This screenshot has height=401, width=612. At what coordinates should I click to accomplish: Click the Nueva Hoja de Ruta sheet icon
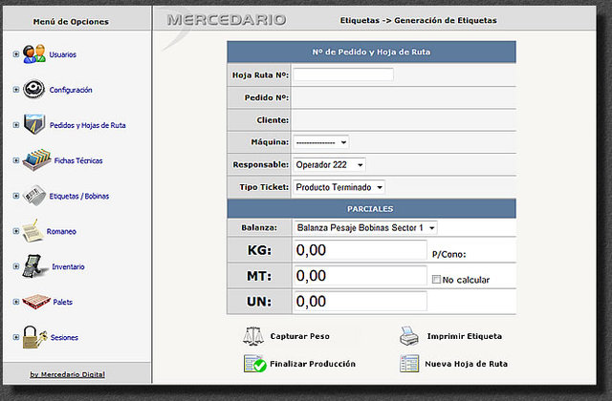point(409,363)
